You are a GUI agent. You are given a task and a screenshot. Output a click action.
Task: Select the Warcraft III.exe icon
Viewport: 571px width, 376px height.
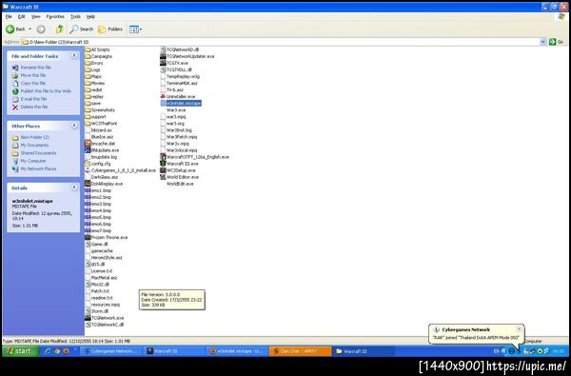[x=163, y=164]
